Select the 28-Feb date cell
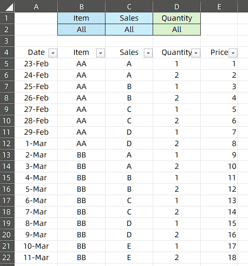This screenshot has width=248, height=266. pos(36,121)
